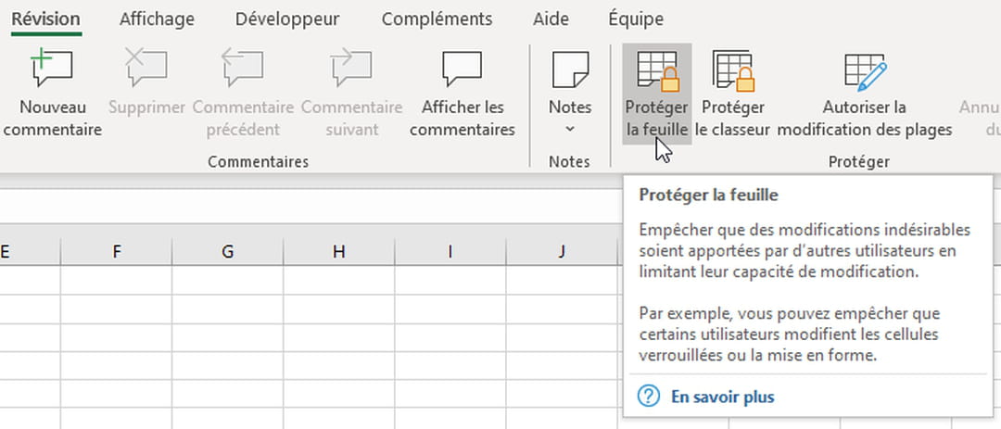The image size is (1001, 429).
Task: Click Protéger le classeur button
Action: pyautogui.click(x=732, y=94)
